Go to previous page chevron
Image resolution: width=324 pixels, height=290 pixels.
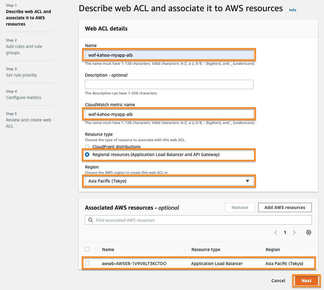[x=276, y=232]
